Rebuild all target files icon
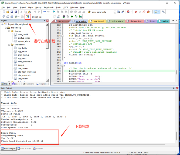180x155 pixels. pos(12,16)
